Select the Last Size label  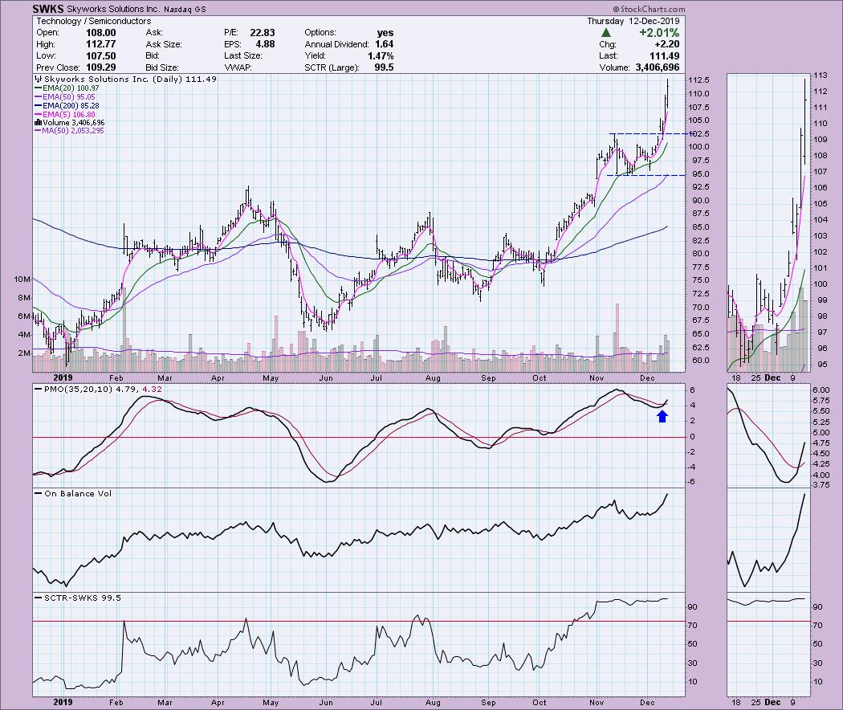point(243,56)
